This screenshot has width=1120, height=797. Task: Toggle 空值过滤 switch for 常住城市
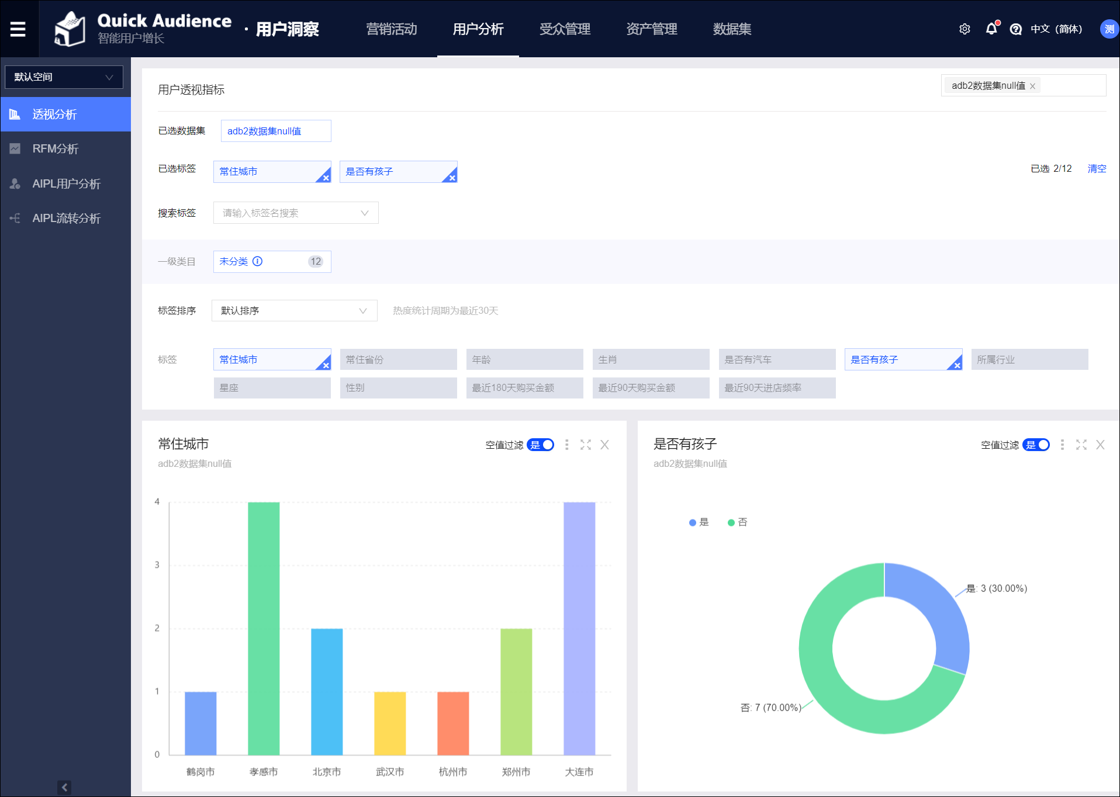pyautogui.click(x=541, y=445)
